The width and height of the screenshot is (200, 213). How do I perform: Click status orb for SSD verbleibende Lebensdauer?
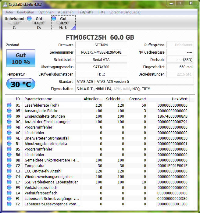(9, 182)
